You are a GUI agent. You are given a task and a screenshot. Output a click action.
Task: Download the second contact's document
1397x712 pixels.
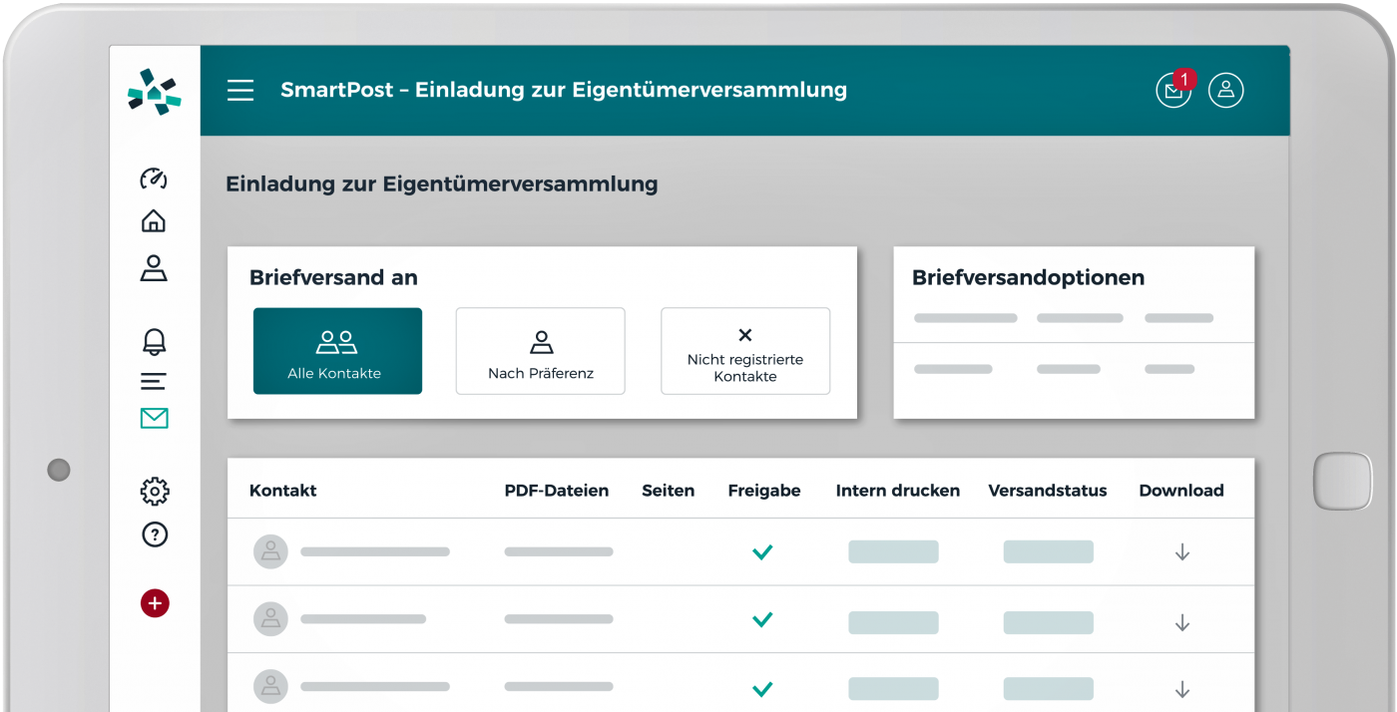[x=1182, y=622]
